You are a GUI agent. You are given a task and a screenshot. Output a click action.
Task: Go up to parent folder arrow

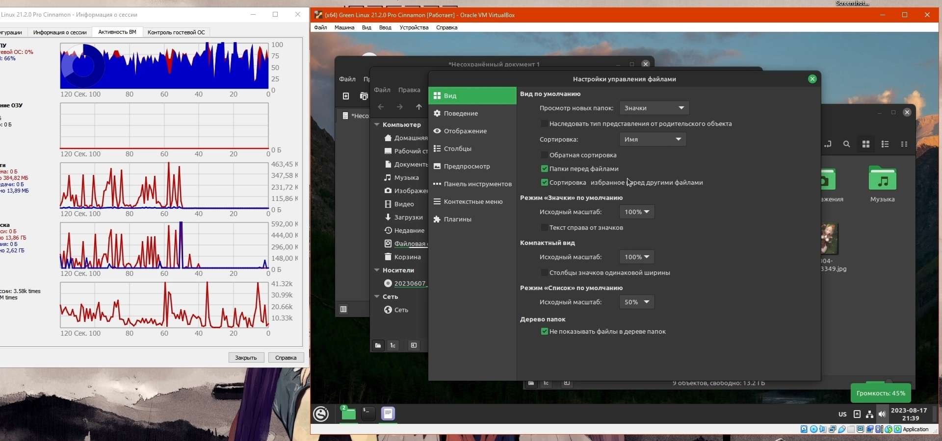[x=419, y=107]
